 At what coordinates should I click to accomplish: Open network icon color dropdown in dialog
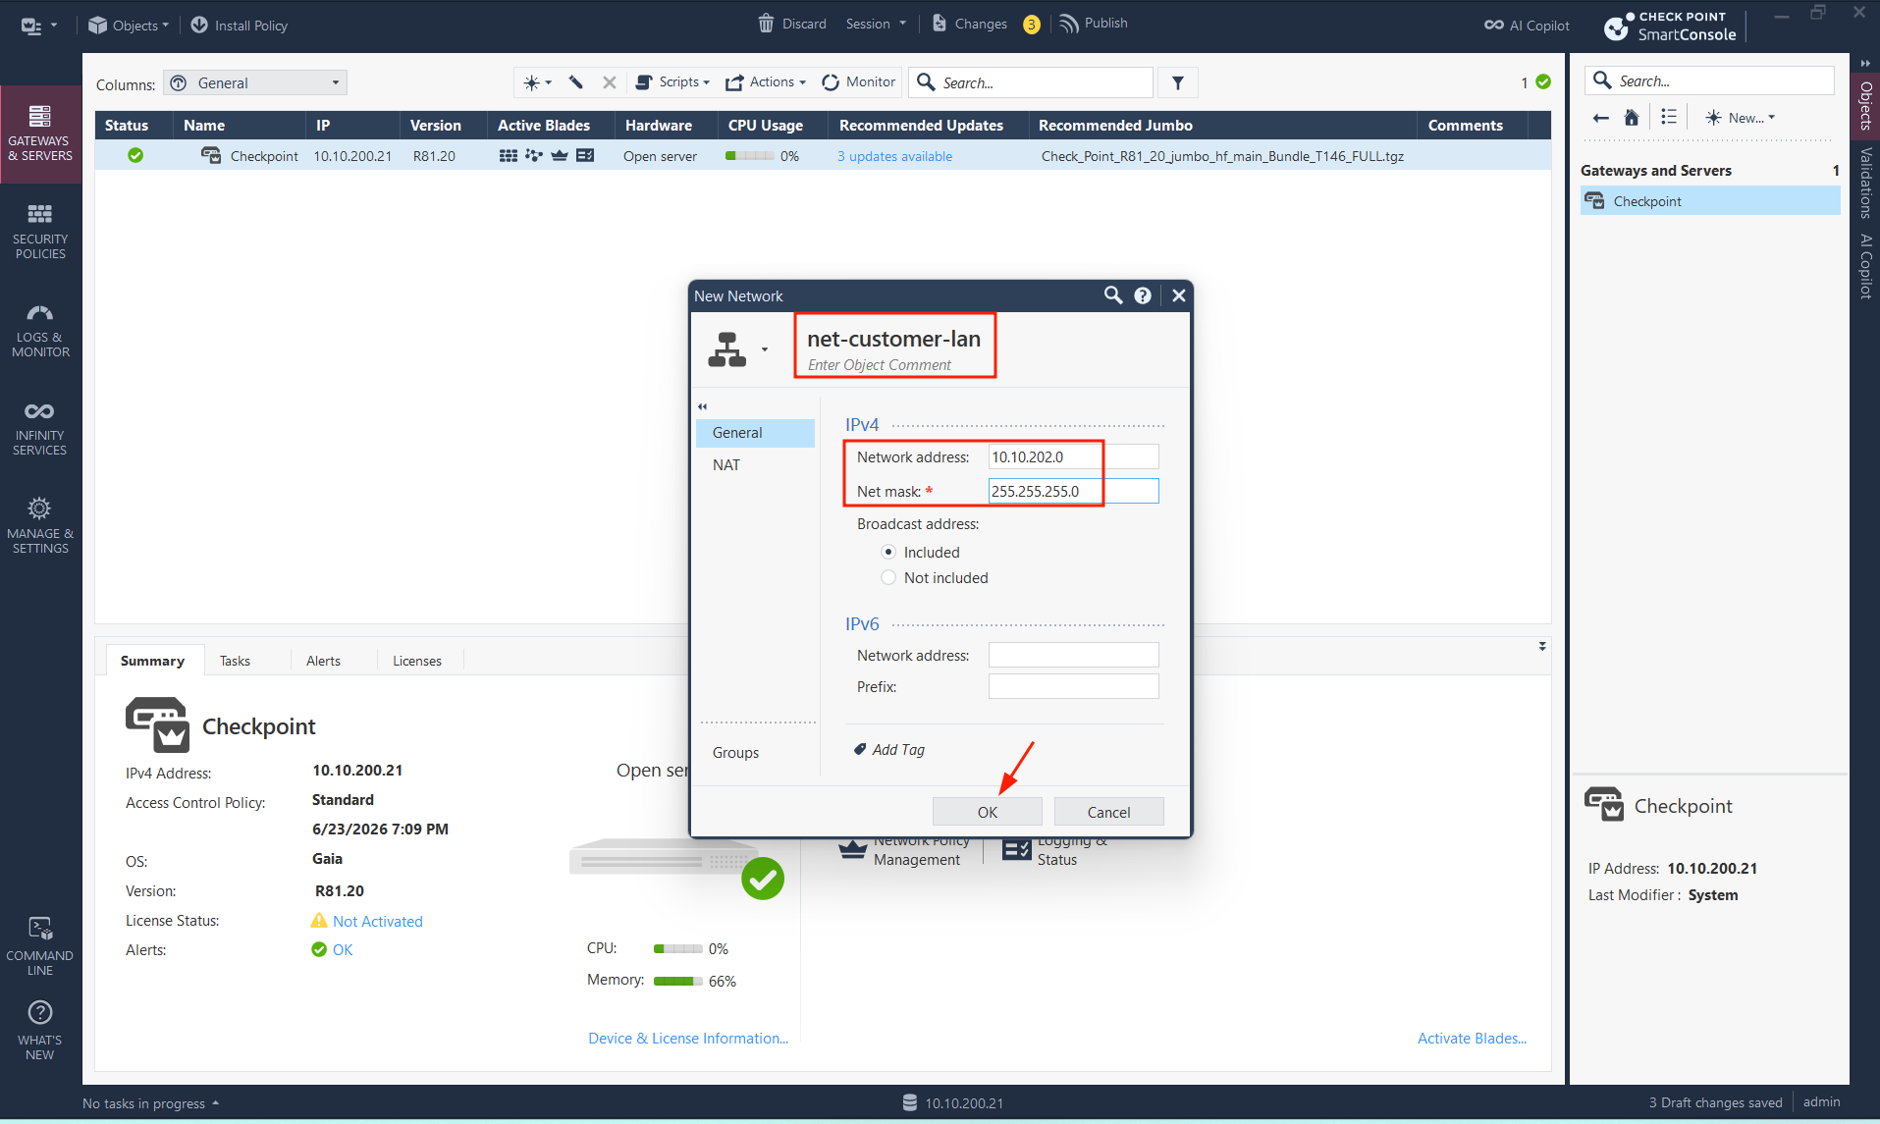[765, 349]
